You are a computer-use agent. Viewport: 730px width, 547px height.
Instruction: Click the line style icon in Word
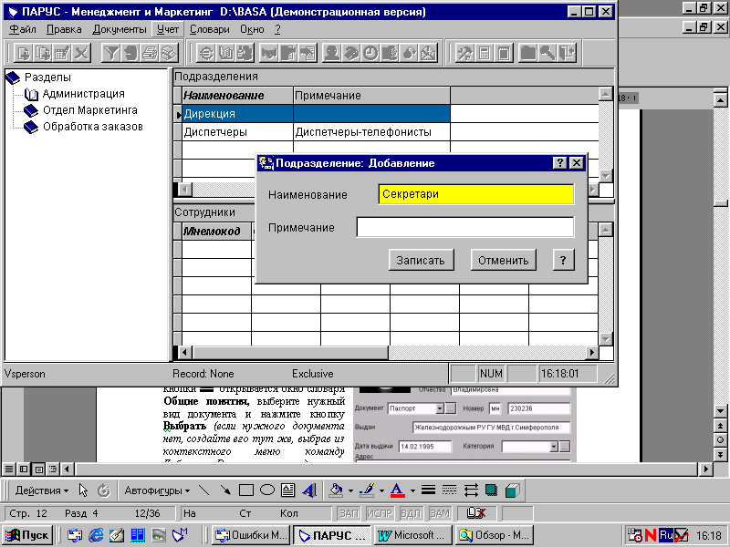tap(428, 490)
